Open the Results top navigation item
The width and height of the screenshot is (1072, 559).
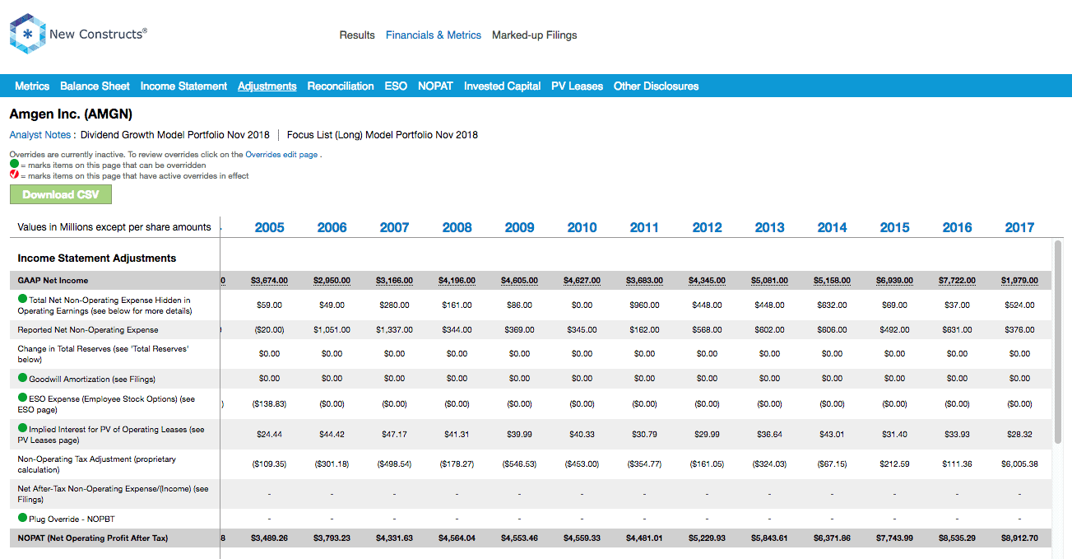[x=357, y=35]
